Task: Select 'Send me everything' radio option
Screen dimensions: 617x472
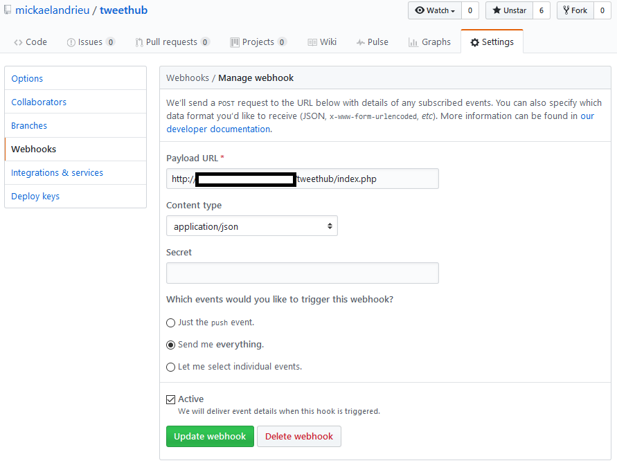Action: point(171,345)
